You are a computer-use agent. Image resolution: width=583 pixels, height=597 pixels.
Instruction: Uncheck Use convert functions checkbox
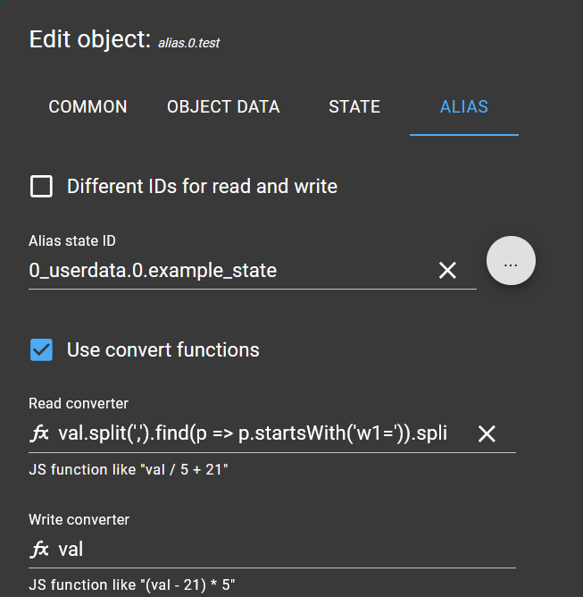coord(41,349)
